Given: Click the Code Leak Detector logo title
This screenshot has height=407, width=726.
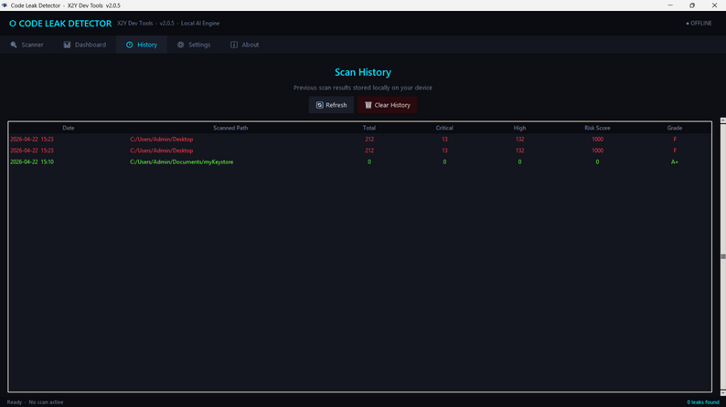Looking at the screenshot, I should [60, 24].
